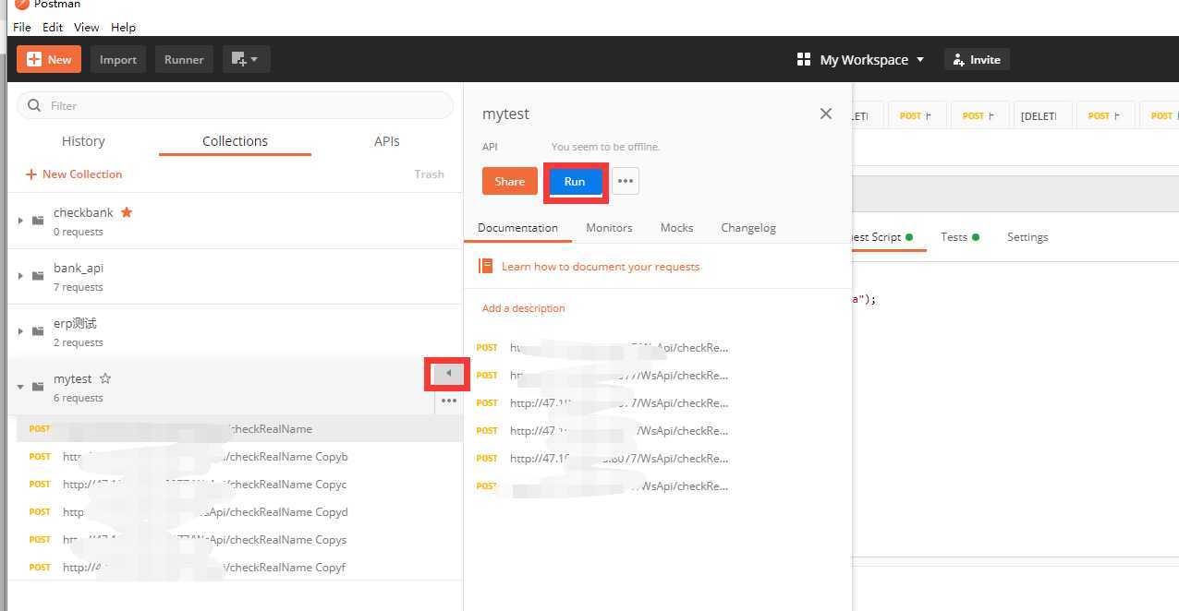Click the '6 requests' text under mytest

pyautogui.click(x=79, y=398)
